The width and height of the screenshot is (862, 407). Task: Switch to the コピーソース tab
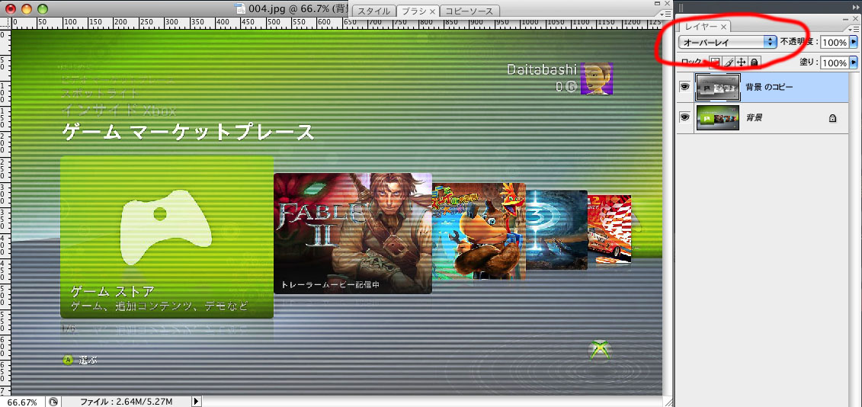(469, 11)
